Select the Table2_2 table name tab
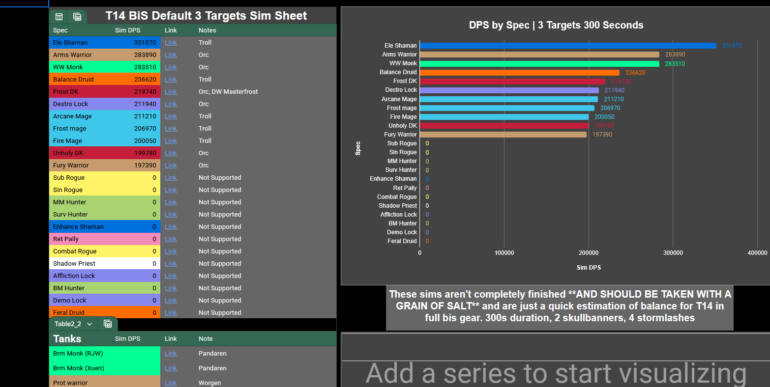This screenshot has width=770, height=387. [x=68, y=324]
